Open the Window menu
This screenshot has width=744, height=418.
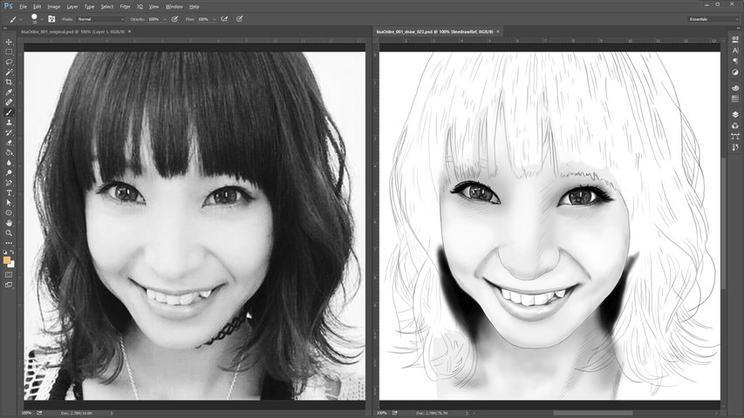click(174, 7)
